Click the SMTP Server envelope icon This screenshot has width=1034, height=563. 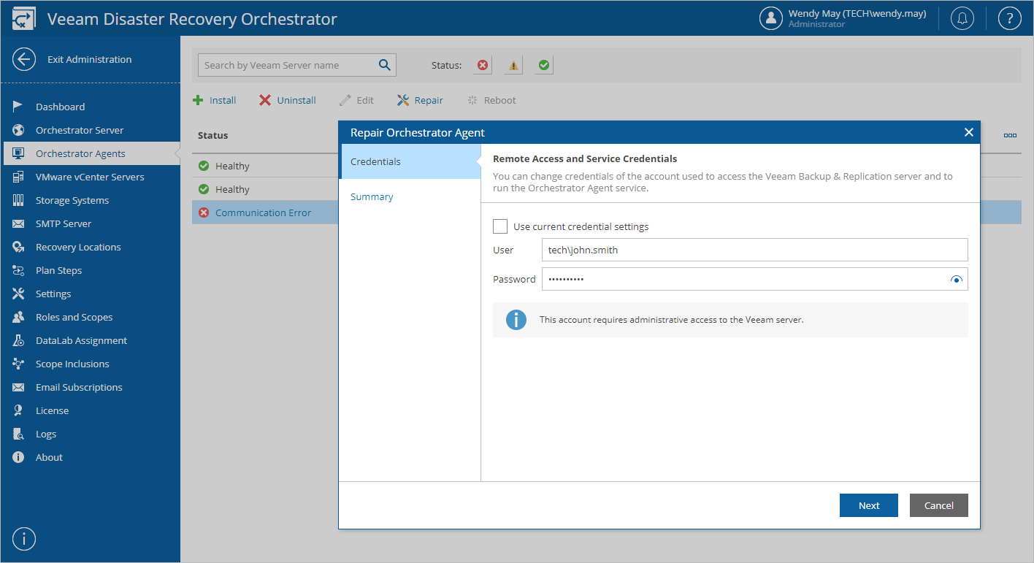pyautogui.click(x=19, y=223)
